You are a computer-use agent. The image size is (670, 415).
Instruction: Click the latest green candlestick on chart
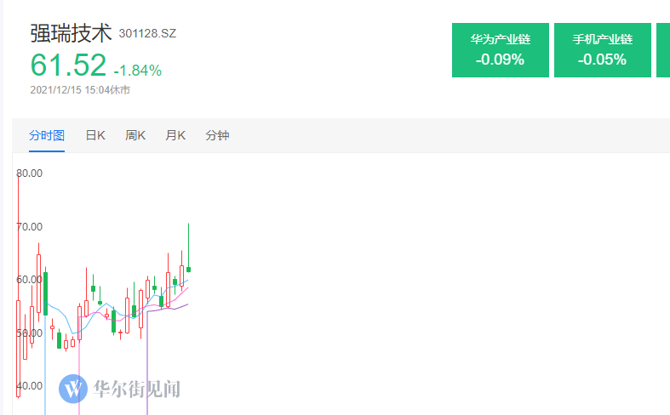point(188,269)
